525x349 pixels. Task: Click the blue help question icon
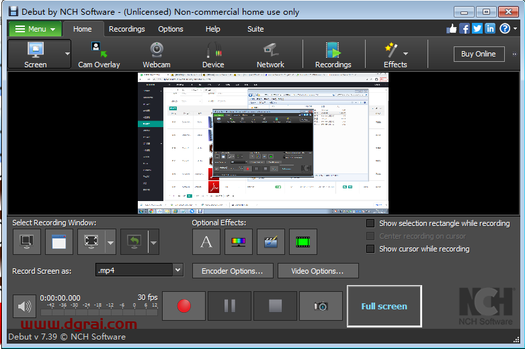pyautogui.click(x=505, y=29)
